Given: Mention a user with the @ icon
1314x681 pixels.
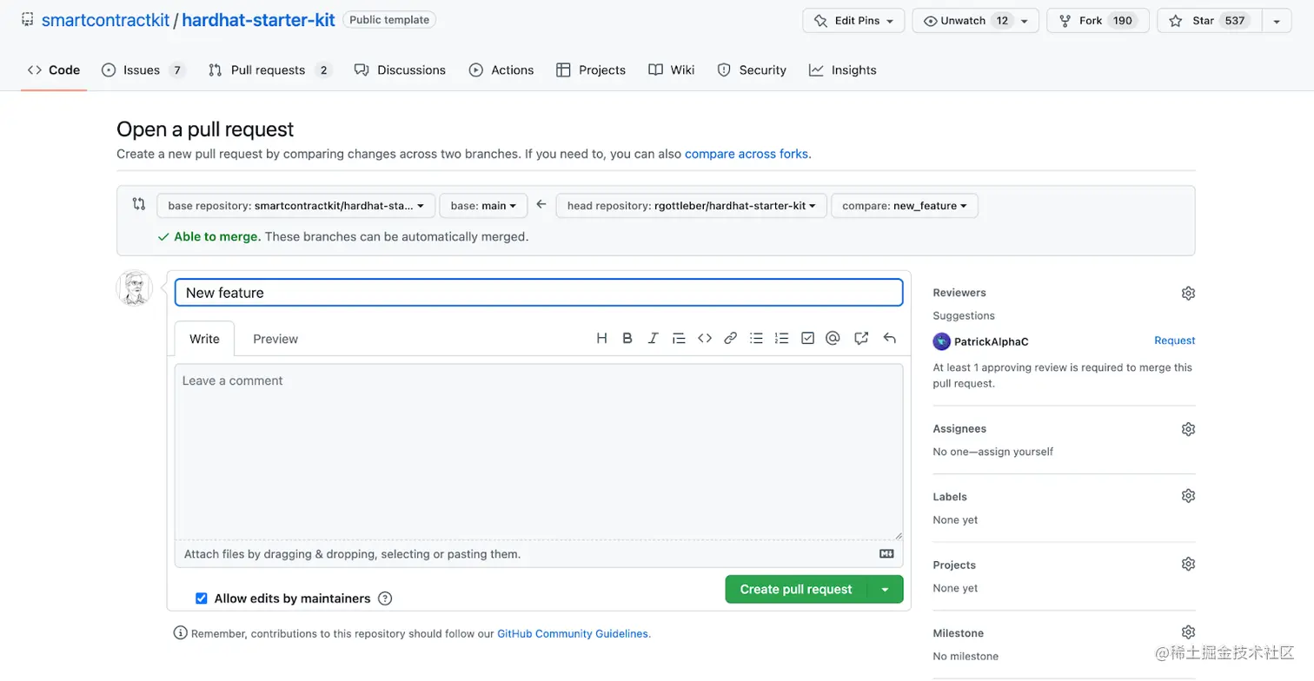Looking at the screenshot, I should (x=833, y=339).
